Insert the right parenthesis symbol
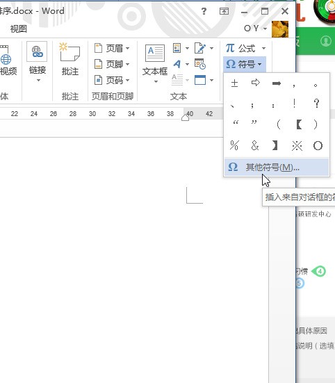The width and height of the screenshot is (335, 383). [316, 124]
